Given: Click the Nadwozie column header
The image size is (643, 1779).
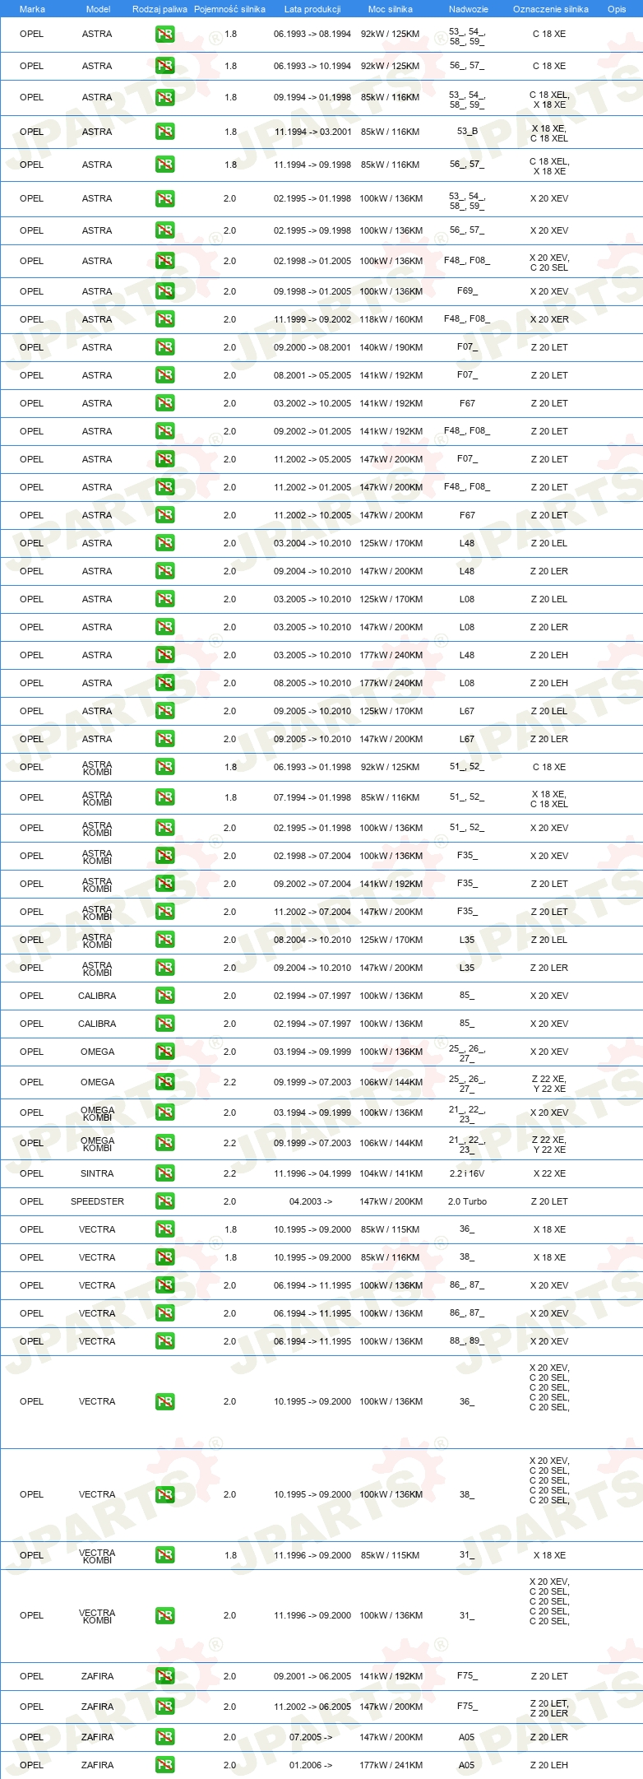Looking at the screenshot, I should click(x=469, y=9).
